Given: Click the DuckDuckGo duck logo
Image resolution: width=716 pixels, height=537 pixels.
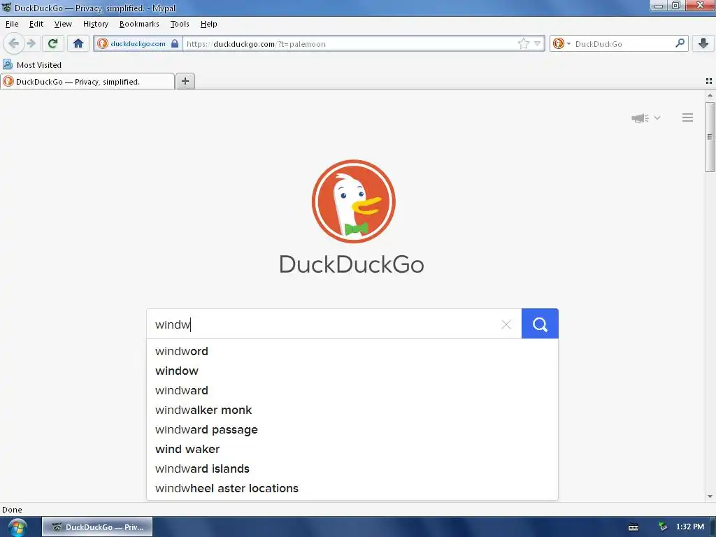Looking at the screenshot, I should [x=353, y=201].
